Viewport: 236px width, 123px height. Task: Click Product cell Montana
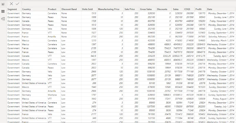pos(52,95)
